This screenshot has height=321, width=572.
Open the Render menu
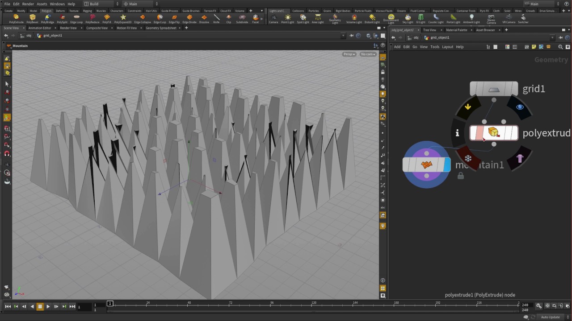(x=28, y=4)
